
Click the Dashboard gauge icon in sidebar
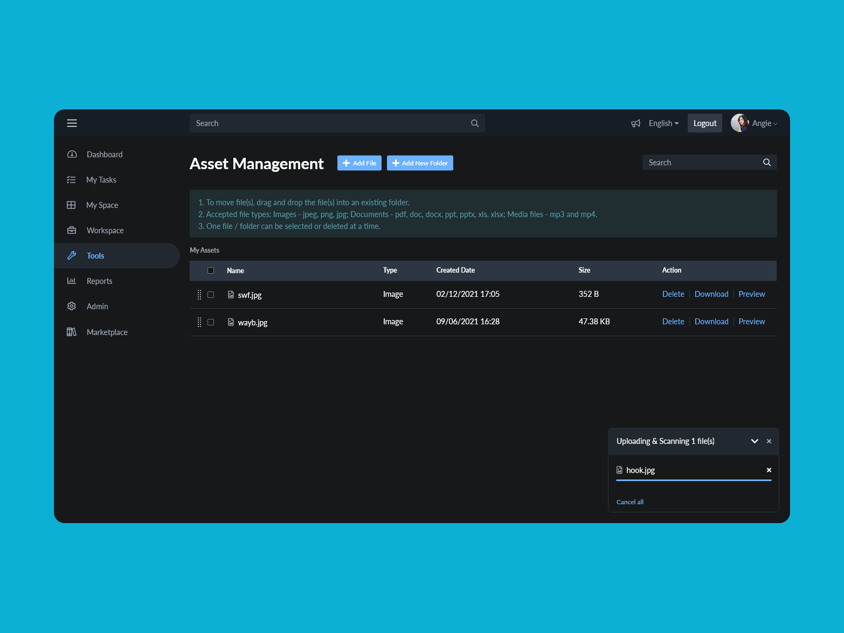coord(72,155)
